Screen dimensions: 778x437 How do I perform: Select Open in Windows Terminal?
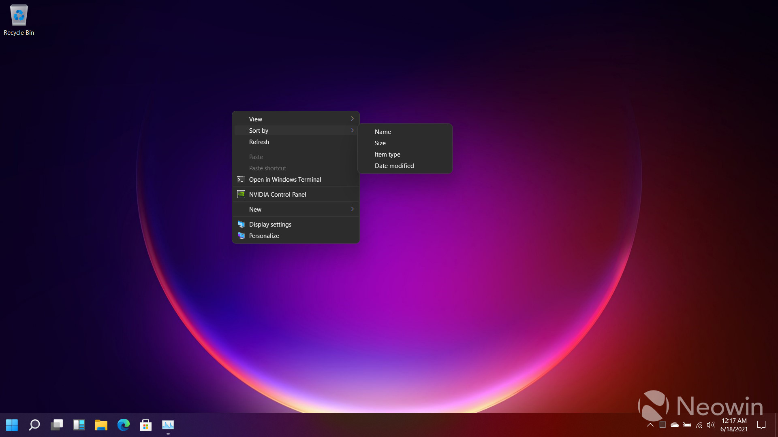pos(285,180)
